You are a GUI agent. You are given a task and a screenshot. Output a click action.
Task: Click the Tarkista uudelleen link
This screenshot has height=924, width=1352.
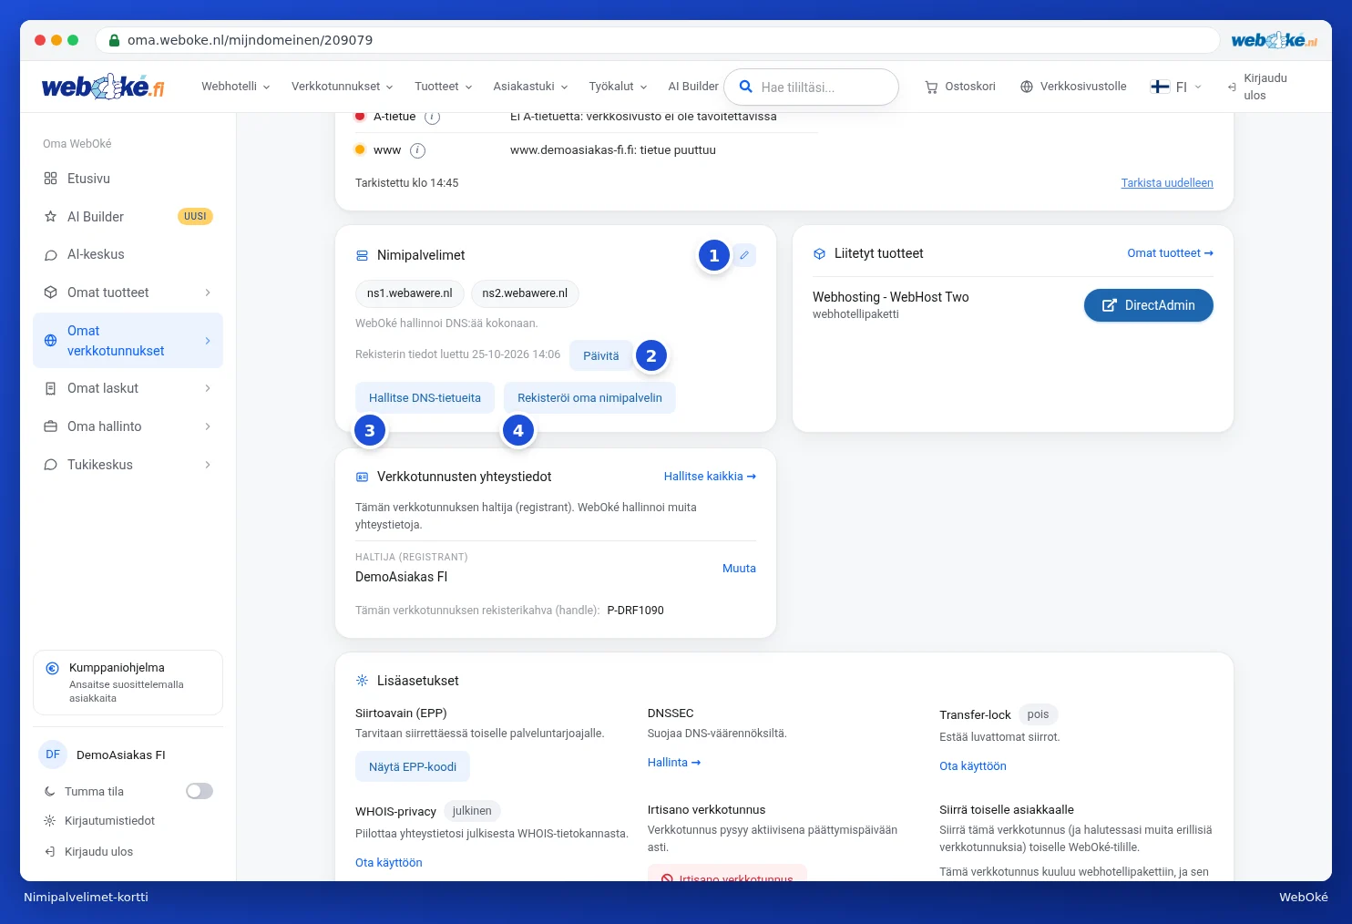[x=1167, y=183]
